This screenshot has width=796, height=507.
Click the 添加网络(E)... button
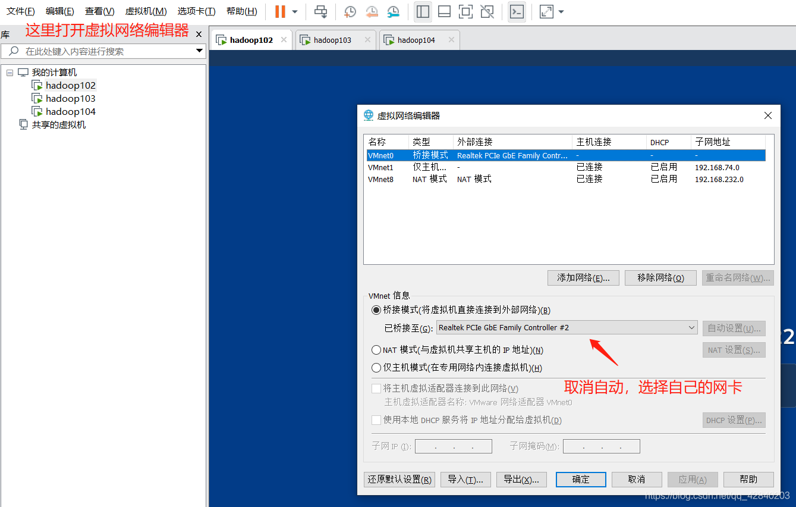tap(583, 278)
